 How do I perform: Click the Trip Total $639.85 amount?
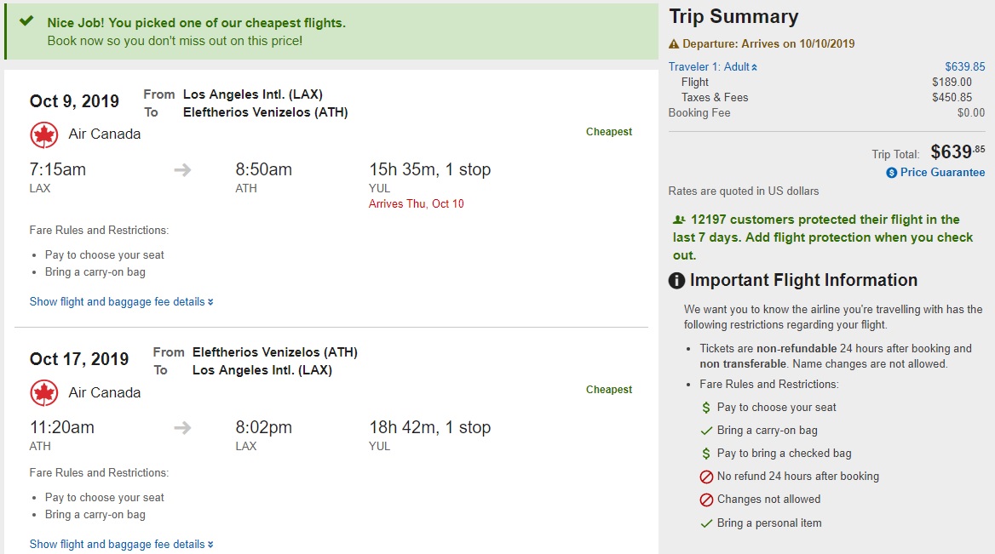[x=957, y=152]
